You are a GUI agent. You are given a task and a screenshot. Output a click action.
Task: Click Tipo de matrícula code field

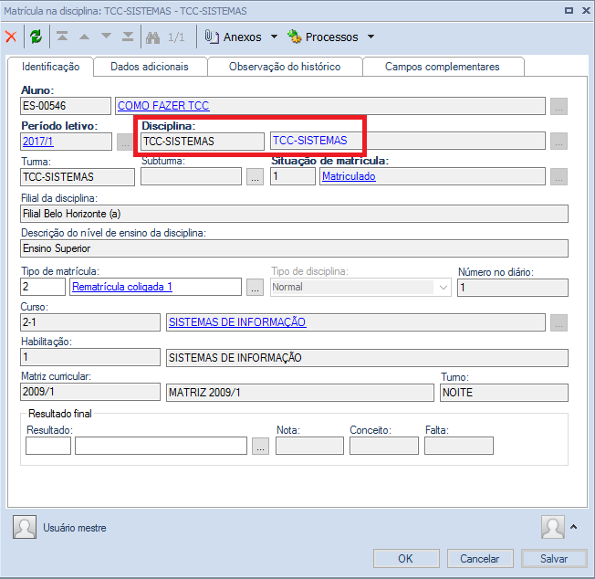pos(43,287)
